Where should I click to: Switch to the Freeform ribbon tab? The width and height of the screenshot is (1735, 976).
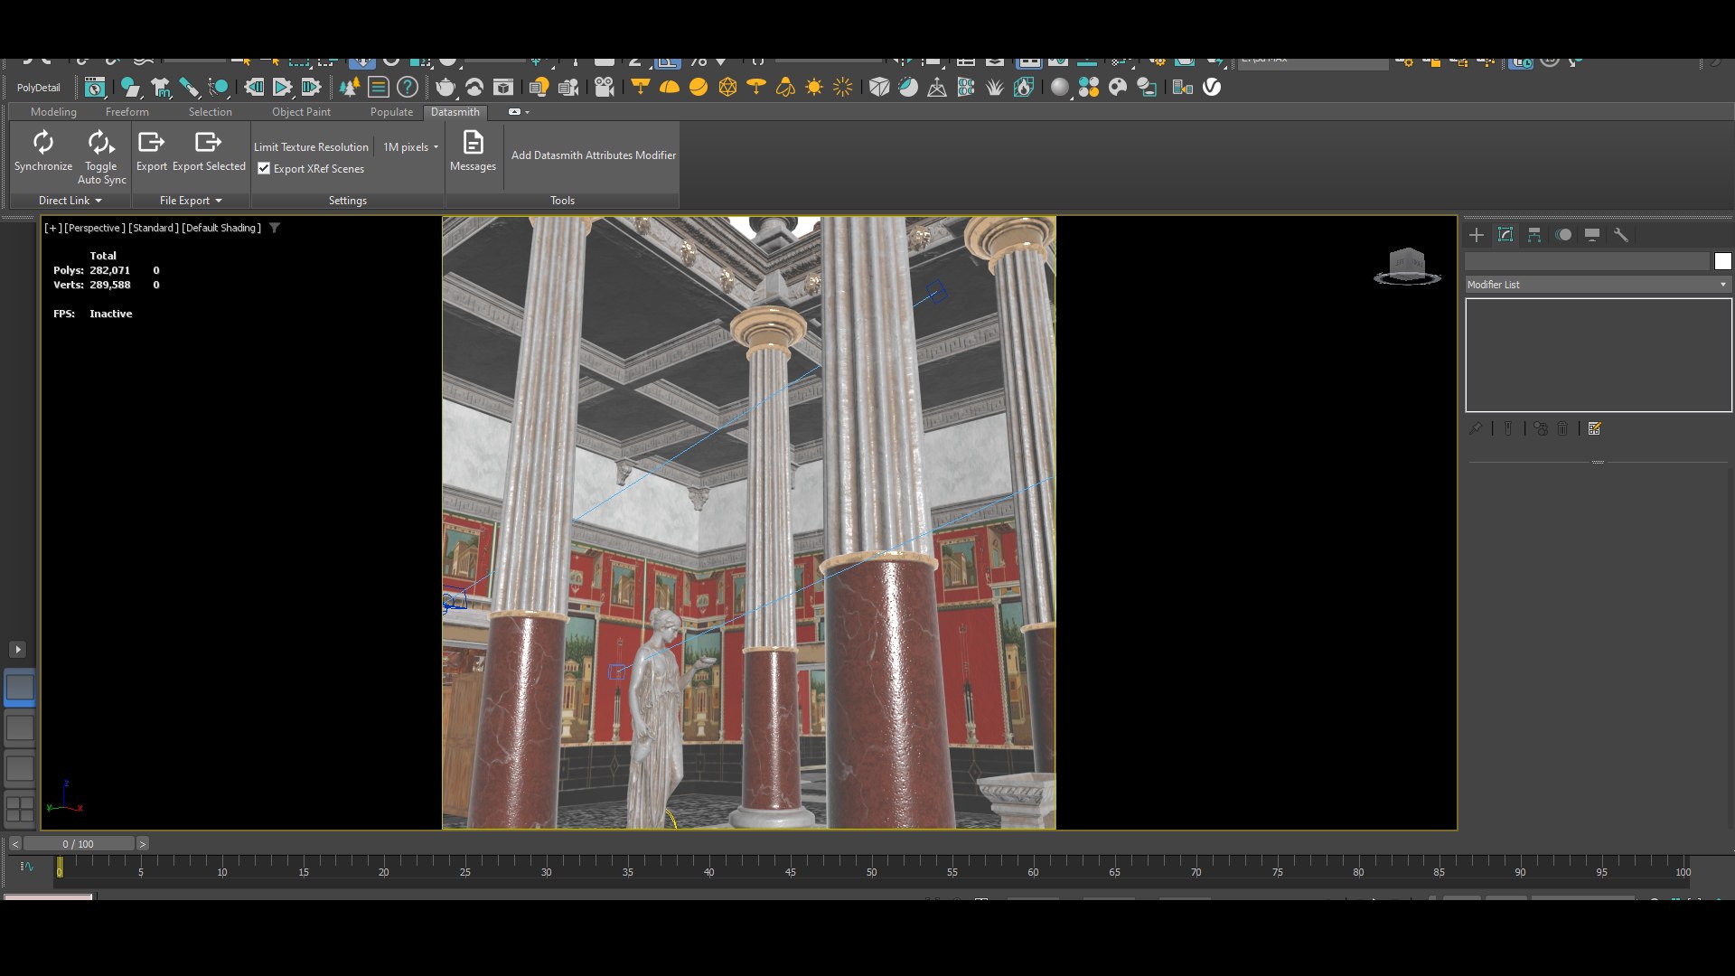(127, 112)
